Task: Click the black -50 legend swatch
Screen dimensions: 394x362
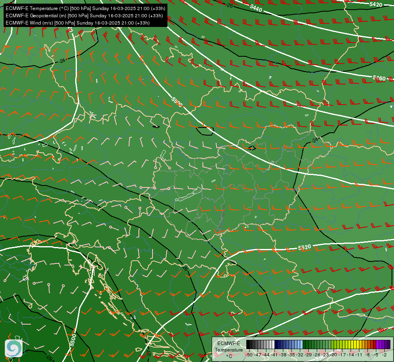Action: coord(248,344)
